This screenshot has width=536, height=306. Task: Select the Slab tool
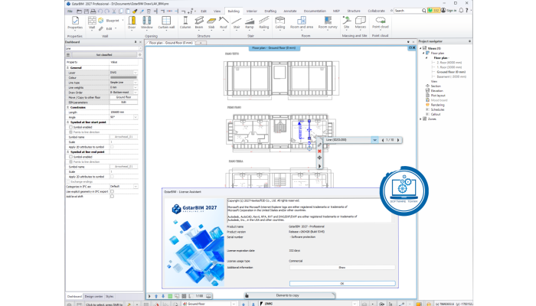click(x=211, y=23)
